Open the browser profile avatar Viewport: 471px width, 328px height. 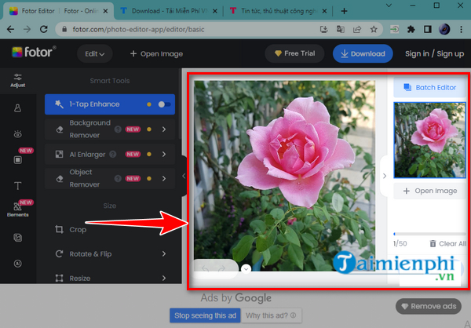[x=444, y=29]
